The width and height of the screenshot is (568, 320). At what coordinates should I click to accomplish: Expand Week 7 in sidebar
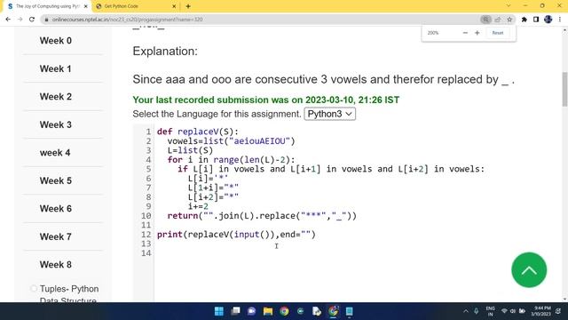pos(56,236)
